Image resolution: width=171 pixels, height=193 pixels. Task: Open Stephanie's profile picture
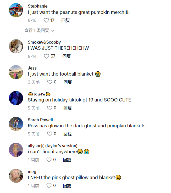click(16, 10)
